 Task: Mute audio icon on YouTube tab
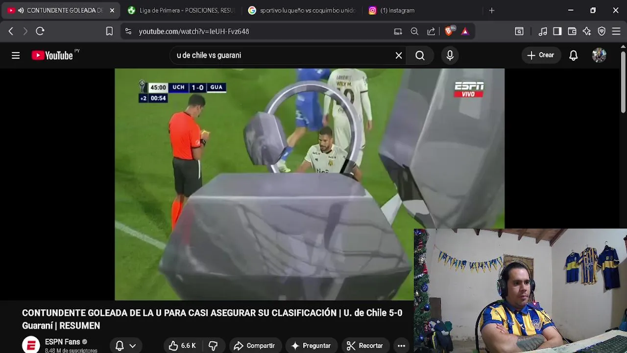tap(21, 10)
